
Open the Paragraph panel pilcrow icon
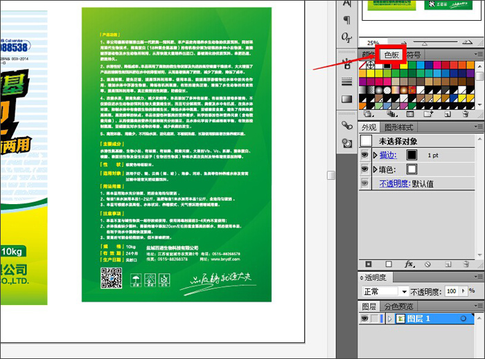[x=346, y=20]
